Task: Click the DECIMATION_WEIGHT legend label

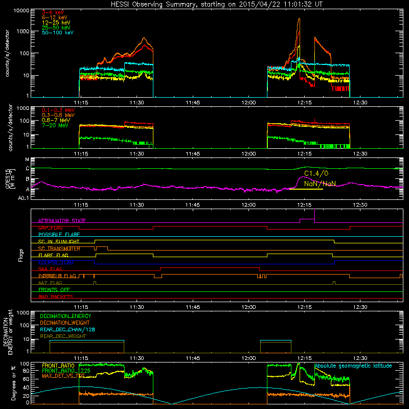Action: [65, 323]
